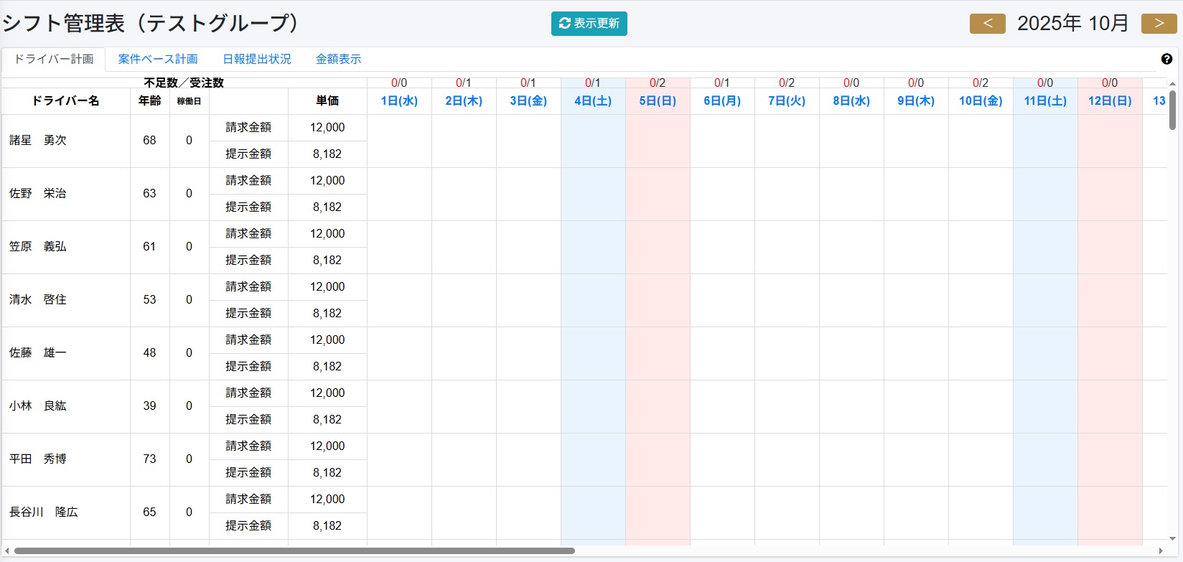1183x562 pixels.
Task: Click the help question mark icon
Action: click(1166, 59)
